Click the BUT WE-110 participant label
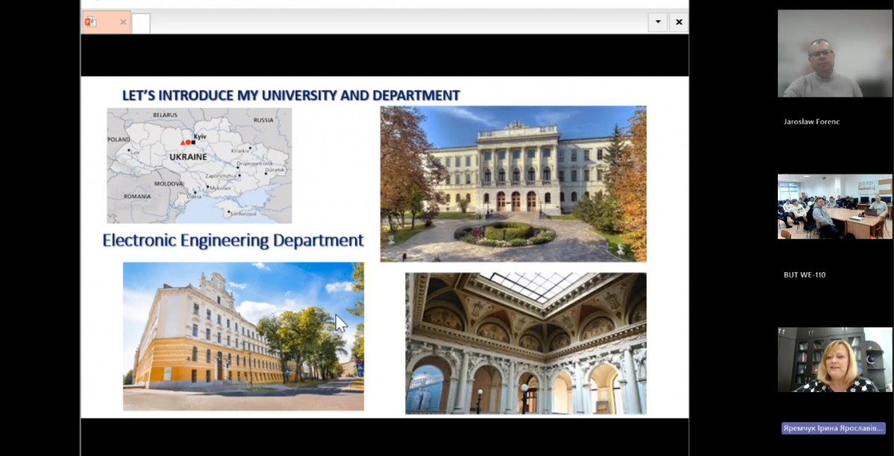 [805, 274]
